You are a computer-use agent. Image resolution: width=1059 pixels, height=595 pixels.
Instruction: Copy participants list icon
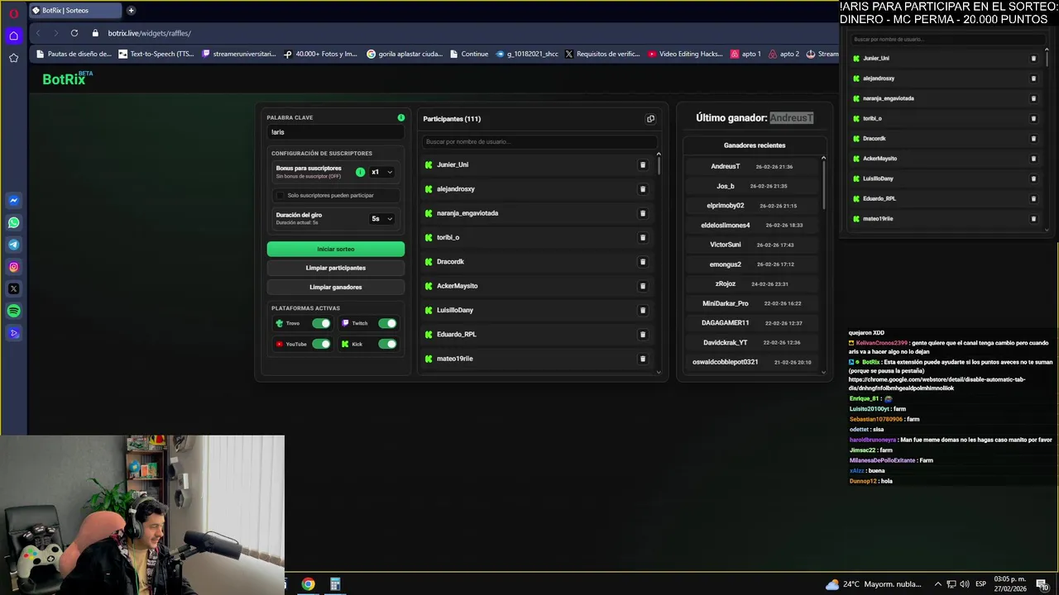tap(650, 119)
